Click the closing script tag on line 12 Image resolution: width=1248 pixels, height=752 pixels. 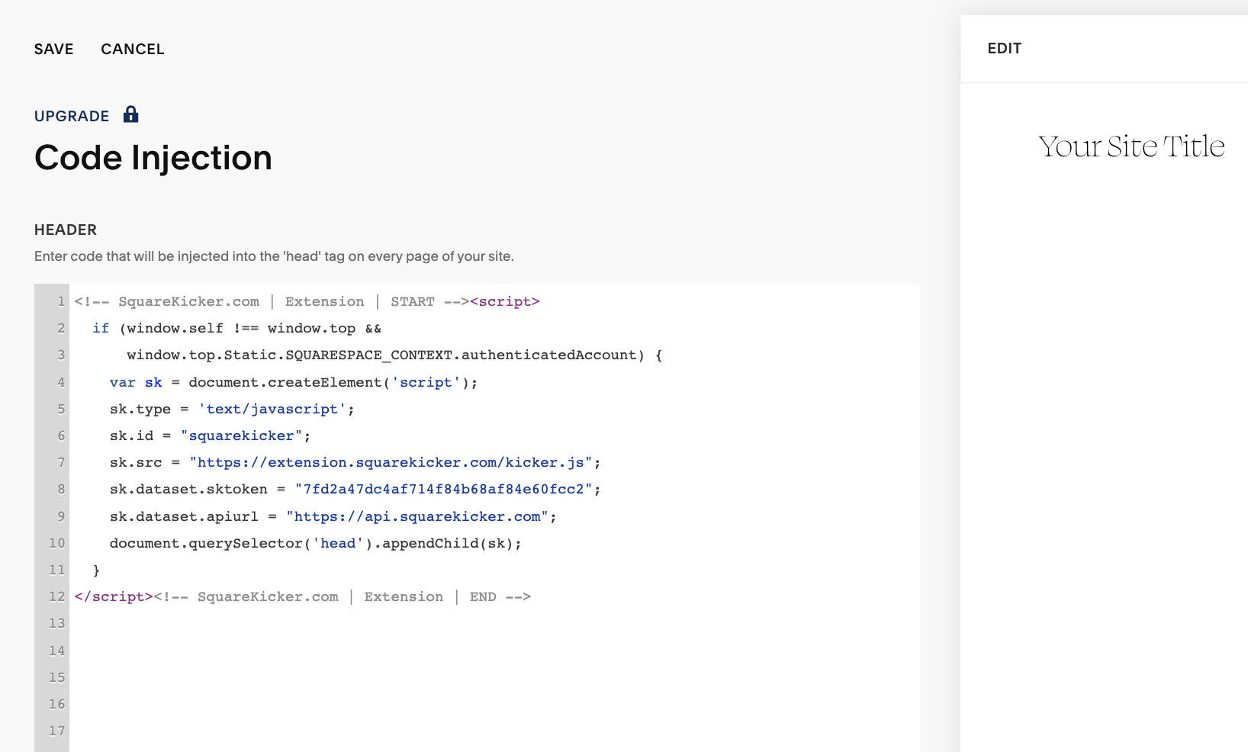(x=114, y=596)
